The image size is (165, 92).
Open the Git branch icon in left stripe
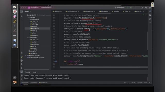click(22, 79)
